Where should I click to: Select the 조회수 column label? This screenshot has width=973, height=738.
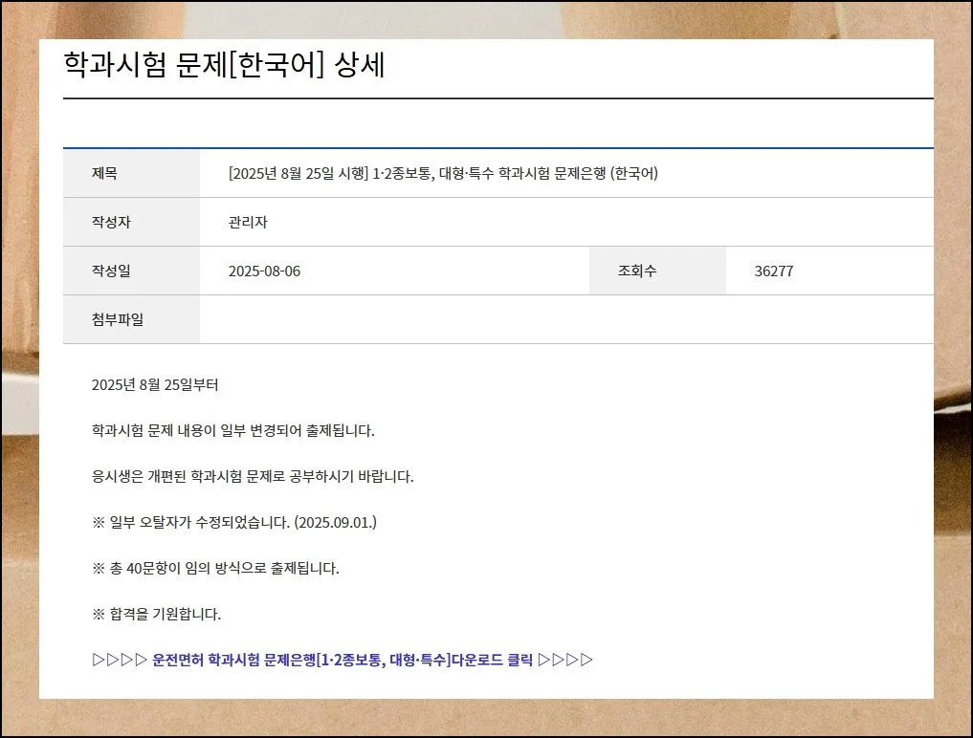637,271
